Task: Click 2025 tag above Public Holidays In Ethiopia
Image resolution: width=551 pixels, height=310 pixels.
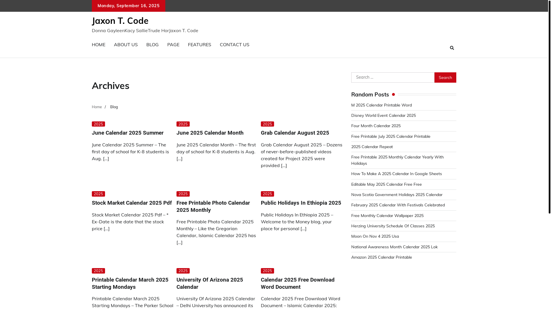Action: 267,194
